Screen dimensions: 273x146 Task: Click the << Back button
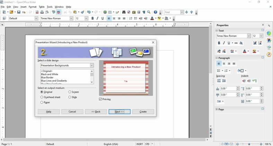96,112
